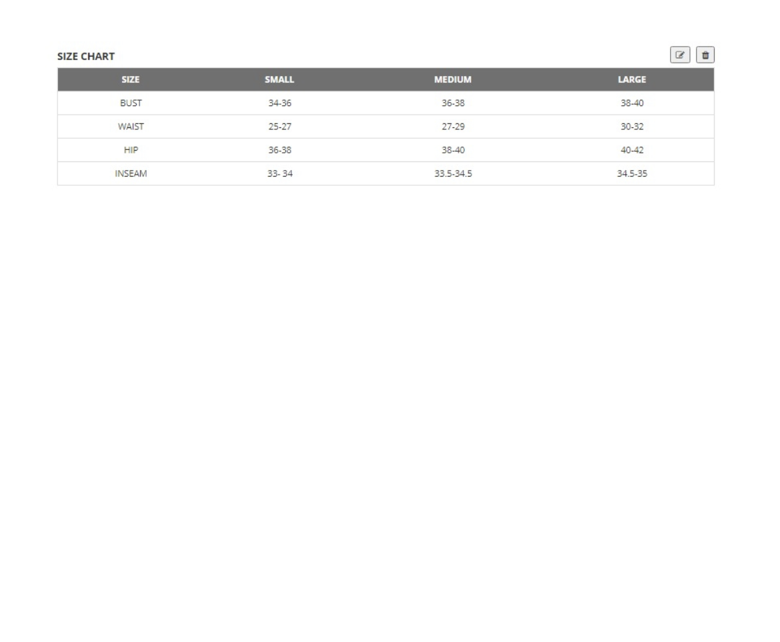This screenshot has height=642, width=780.
Task: Click the large inseam cell 34.5-35
Action: click(x=631, y=173)
